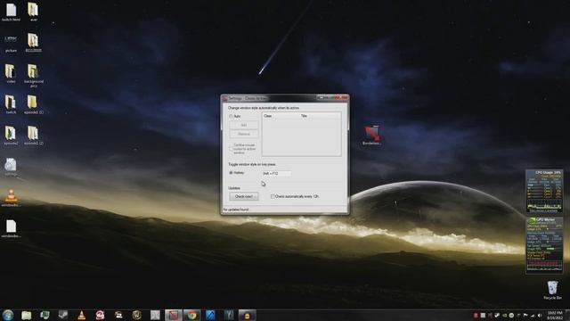The width and height of the screenshot is (570, 321).
Task: Open the lock taskbar icon
Action: (x=248, y=315)
